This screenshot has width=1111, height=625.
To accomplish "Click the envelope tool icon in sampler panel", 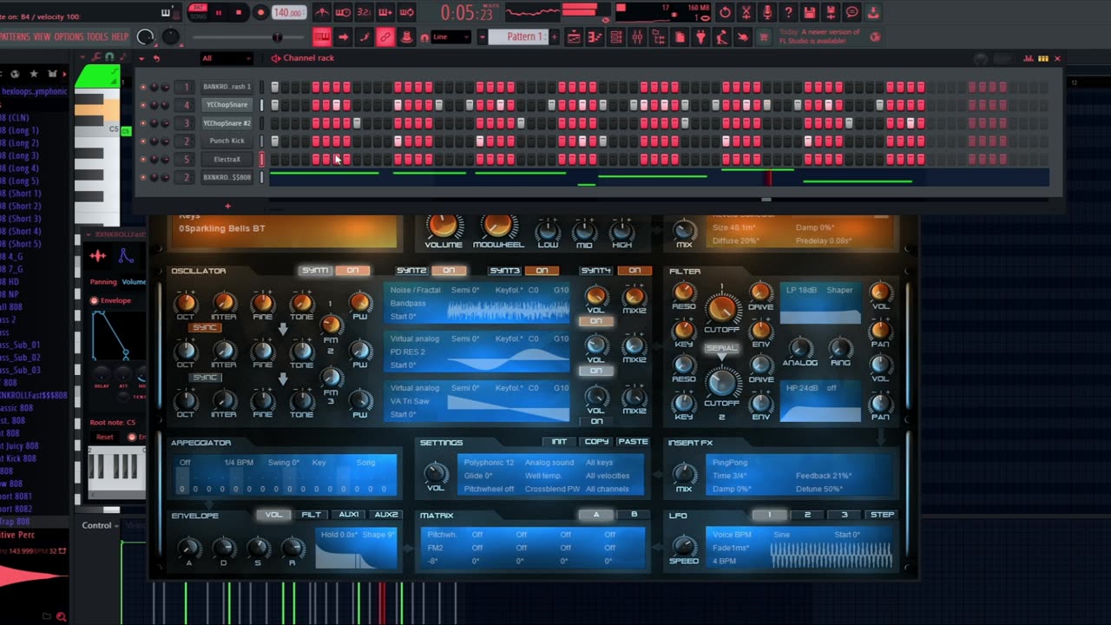I will pyautogui.click(x=126, y=255).
